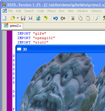The image size is (105, 111).
Task: Open the Macro menu
Action: [x=52, y=11]
